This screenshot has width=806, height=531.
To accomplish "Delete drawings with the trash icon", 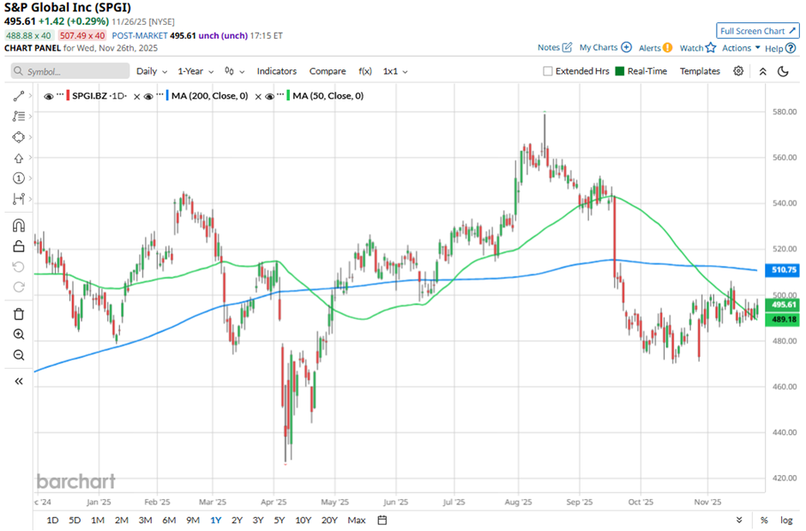I will click(x=19, y=314).
